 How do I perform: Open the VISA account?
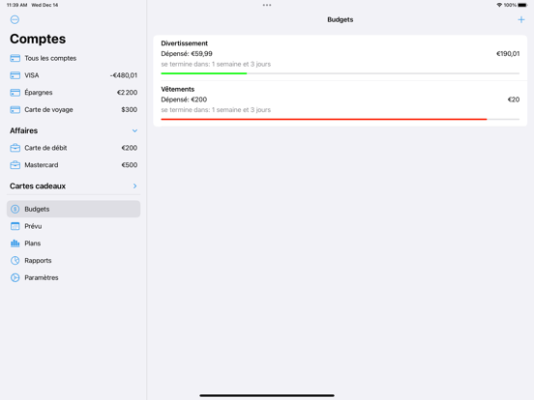[x=74, y=75]
